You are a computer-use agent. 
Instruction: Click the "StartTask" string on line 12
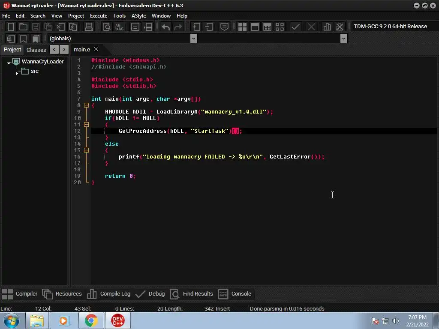click(x=210, y=131)
